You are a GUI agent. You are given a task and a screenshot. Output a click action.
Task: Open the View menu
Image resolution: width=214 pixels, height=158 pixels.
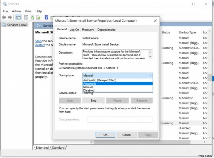tap(28, 11)
